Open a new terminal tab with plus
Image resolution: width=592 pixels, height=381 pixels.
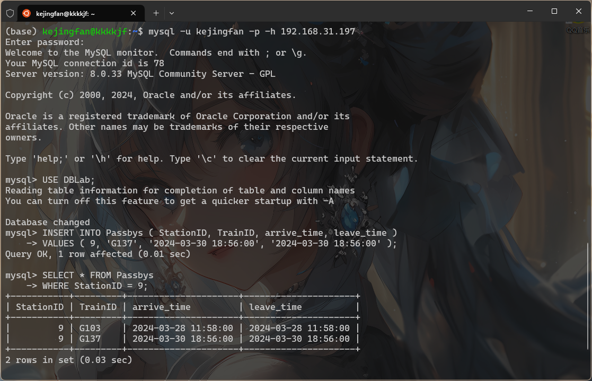tap(156, 13)
